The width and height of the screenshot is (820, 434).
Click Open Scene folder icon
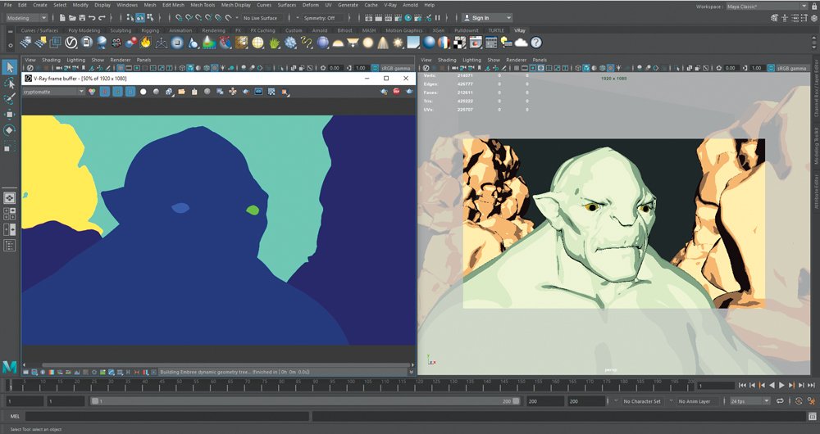click(x=73, y=18)
